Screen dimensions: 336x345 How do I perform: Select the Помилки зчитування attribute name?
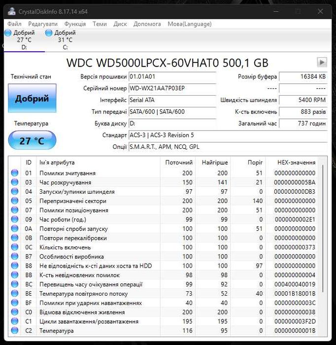click(x=67, y=173)
